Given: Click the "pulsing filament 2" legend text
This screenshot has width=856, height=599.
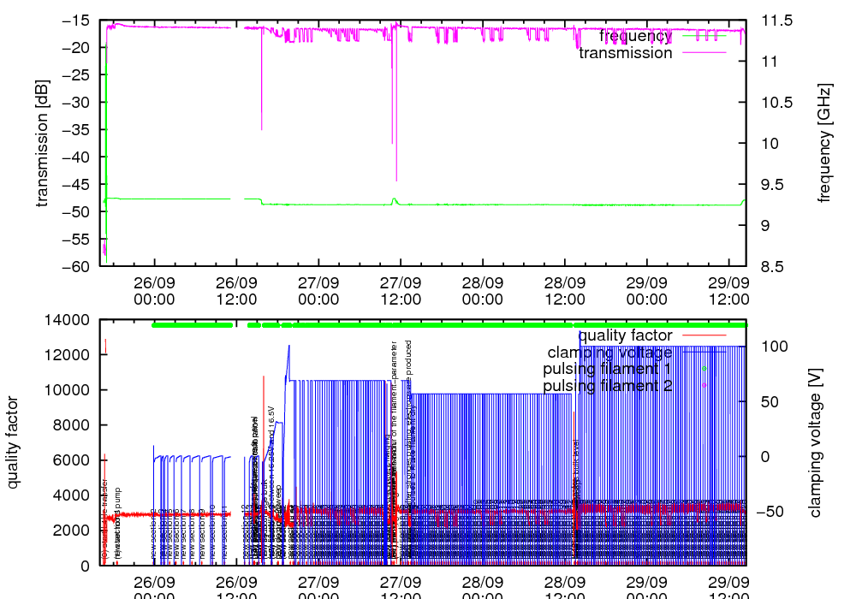Looking at the screenshot, I should click(x=608, y=386).
